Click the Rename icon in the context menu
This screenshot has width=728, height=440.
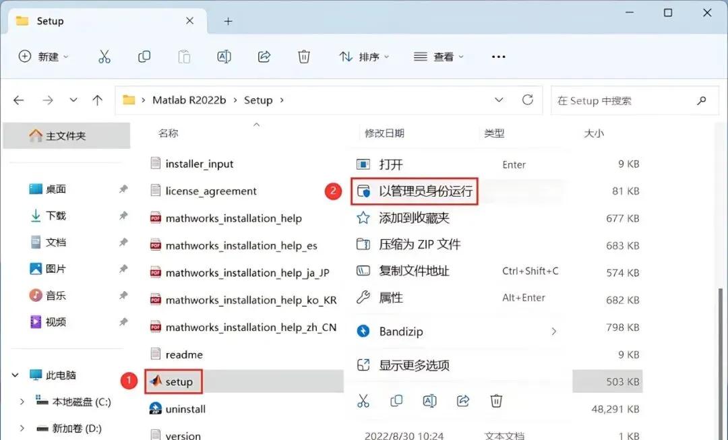click(429, 400)
